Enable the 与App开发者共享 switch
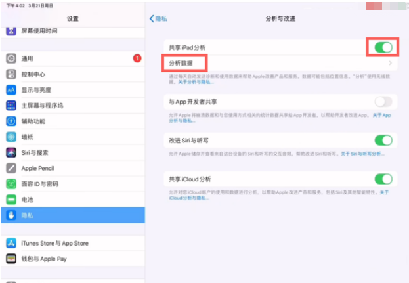 tap(383, 102)
